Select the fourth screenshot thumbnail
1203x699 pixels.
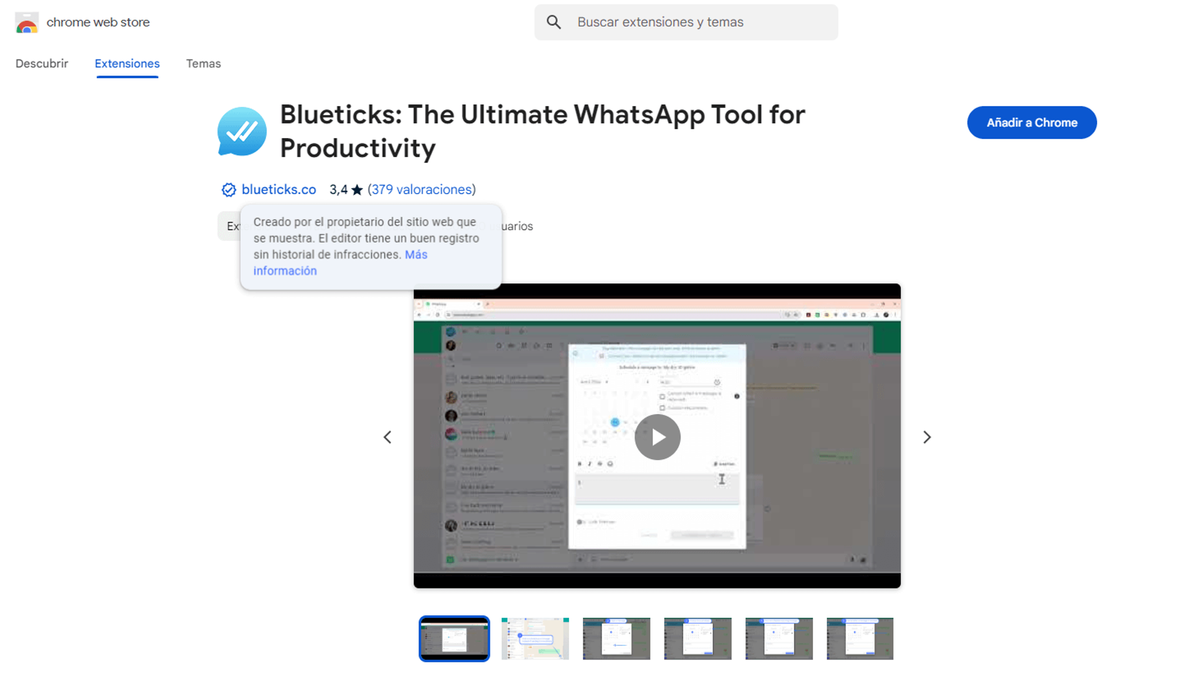(x=697, y=638)
